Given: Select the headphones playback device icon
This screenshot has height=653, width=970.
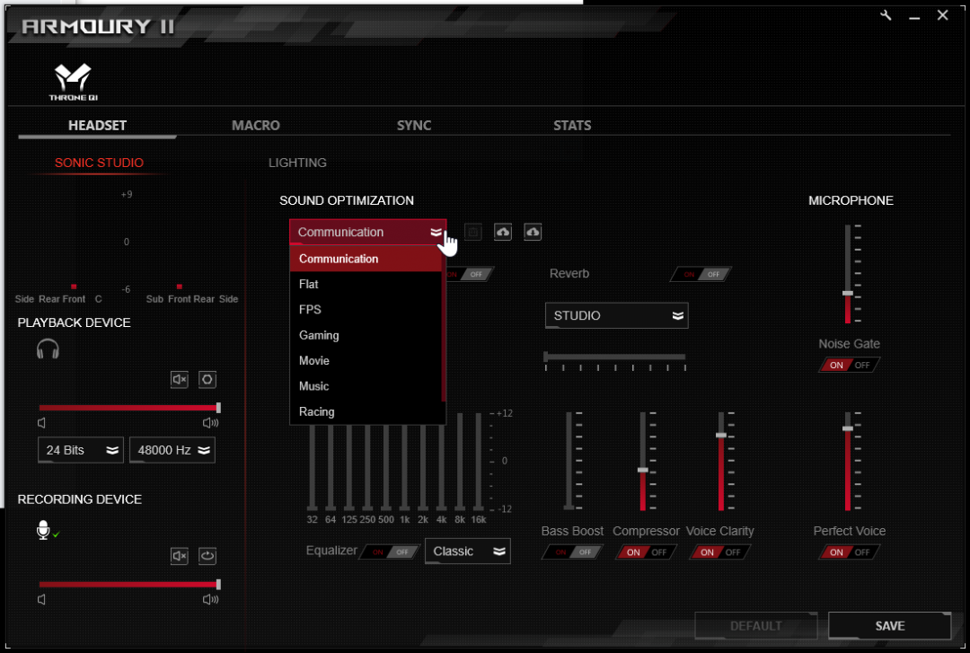Looking at the screenshot, I should coord(48,349).
